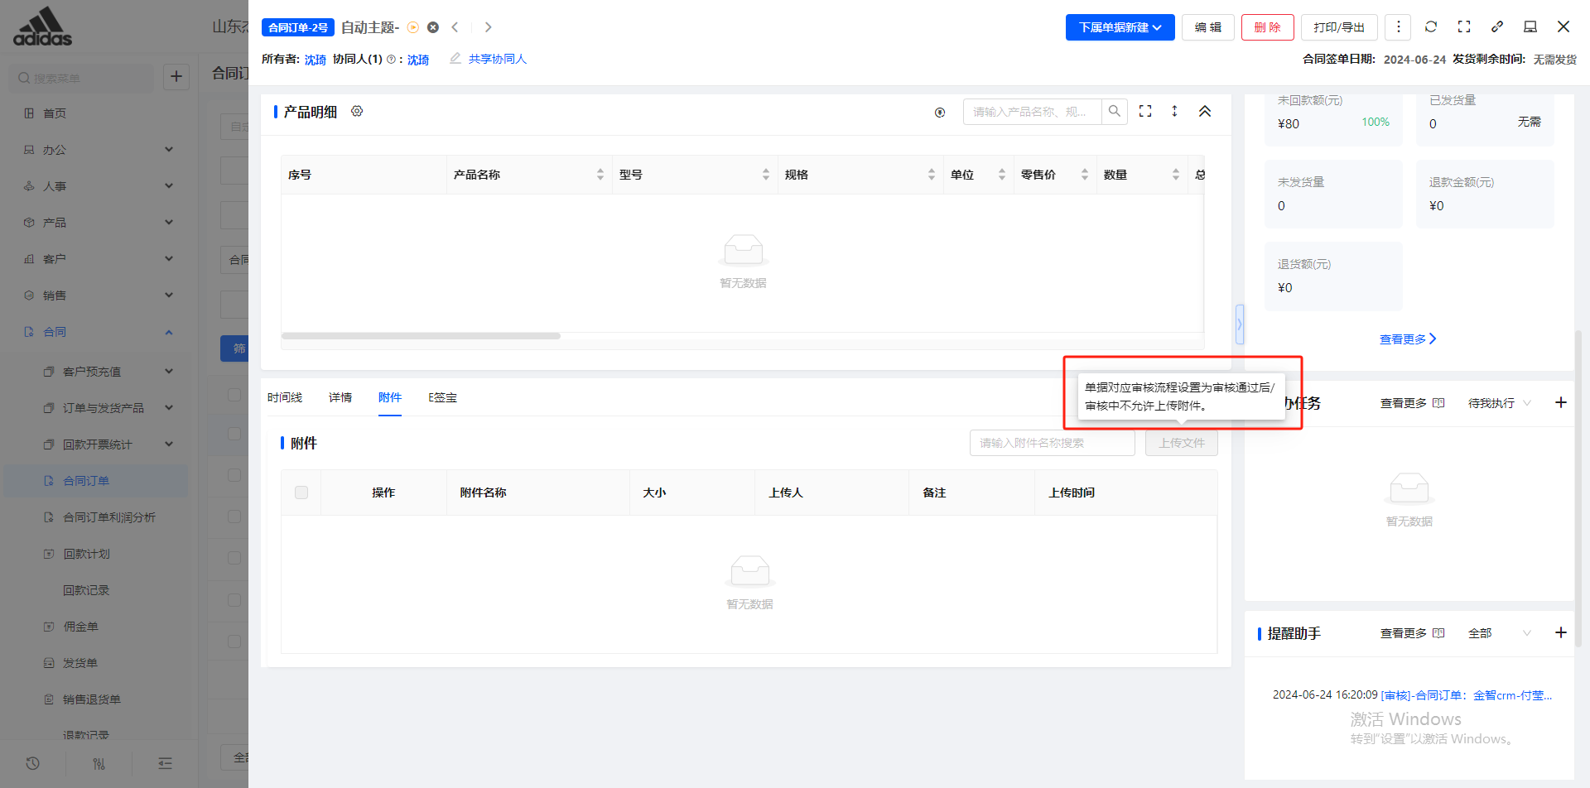Open 下属单据新建 dropdown
The width and height of the screenshot is (1590, 788).
[1120, 27]
